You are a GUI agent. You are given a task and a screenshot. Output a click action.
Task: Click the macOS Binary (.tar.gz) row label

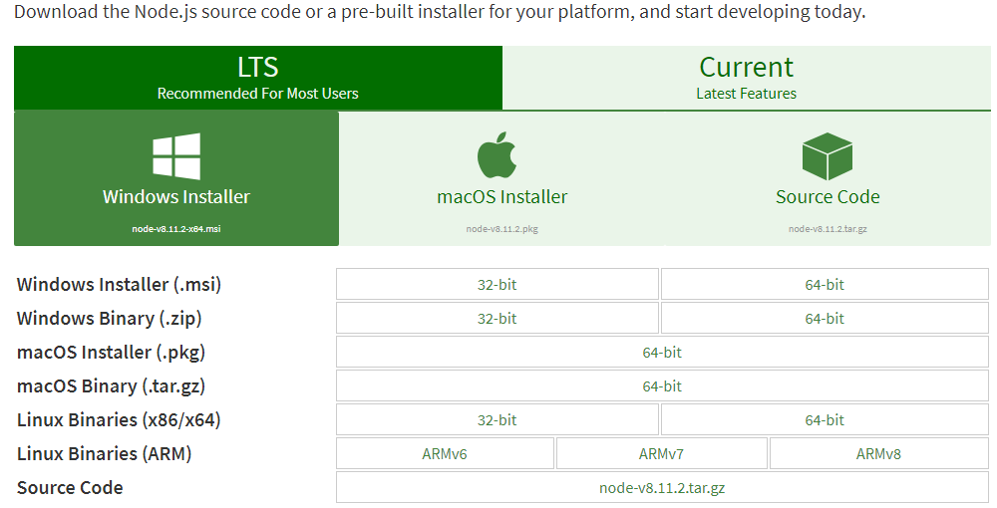[112, 386]
